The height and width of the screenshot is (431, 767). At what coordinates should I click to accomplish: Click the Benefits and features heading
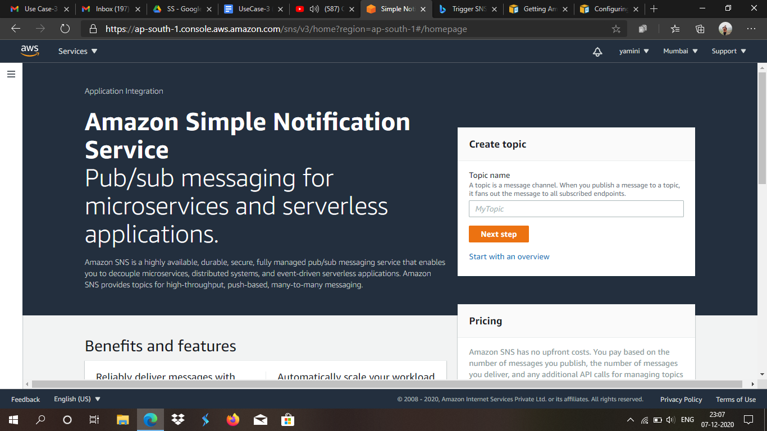[161, 346]
